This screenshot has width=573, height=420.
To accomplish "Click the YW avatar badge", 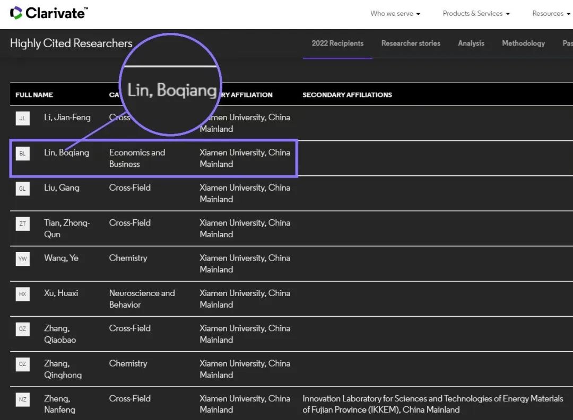I will click(22, 259).
